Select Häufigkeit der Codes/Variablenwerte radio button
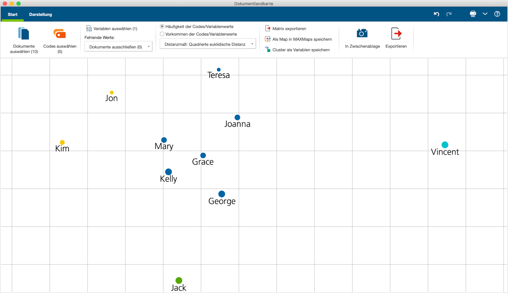This screenshot has height=293, width=508. click(x=162, y=26)
